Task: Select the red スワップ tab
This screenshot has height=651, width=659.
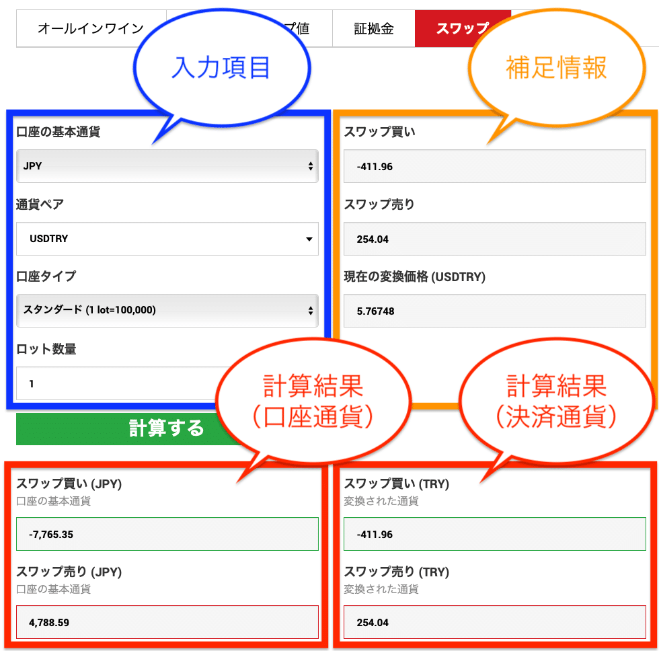Action: click(x=463, y=28)
